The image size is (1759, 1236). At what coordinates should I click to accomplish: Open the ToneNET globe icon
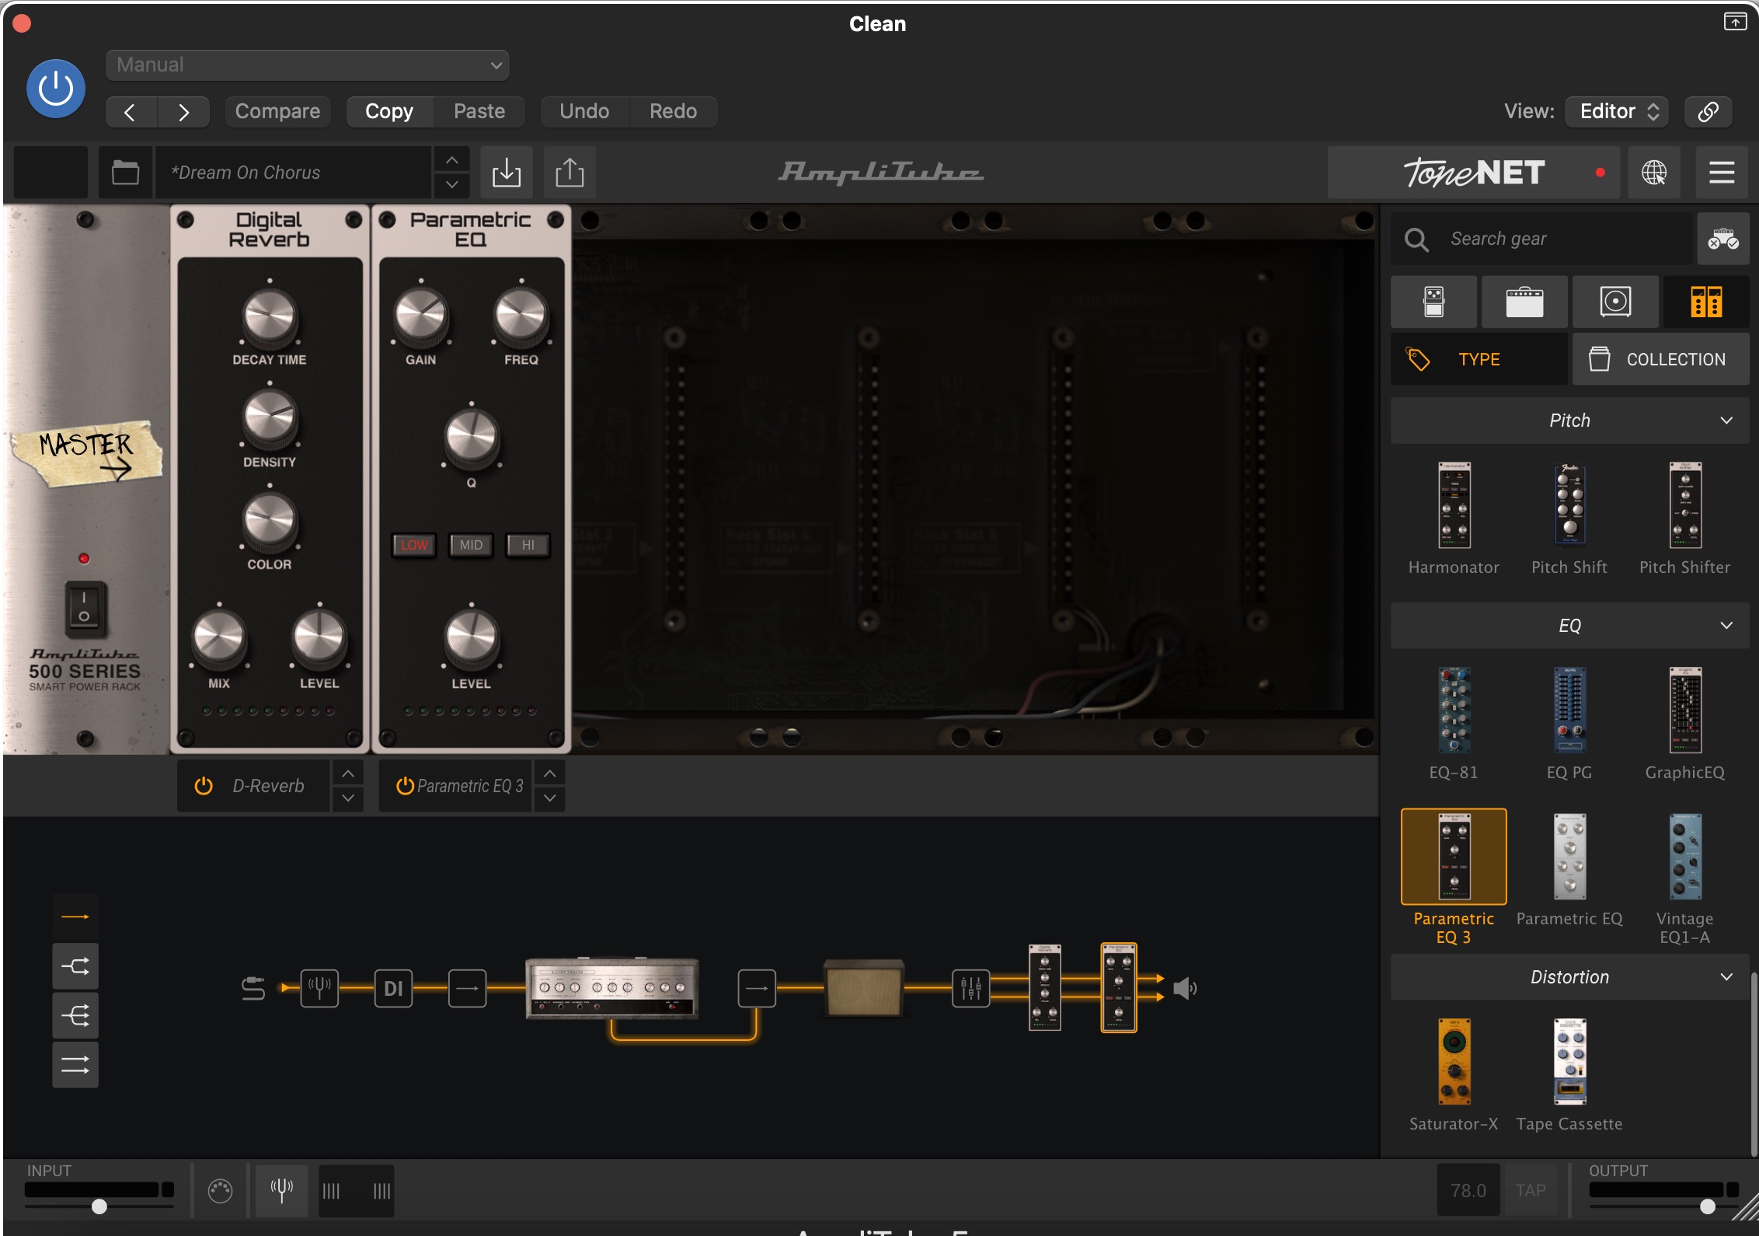pos(1653,173)
